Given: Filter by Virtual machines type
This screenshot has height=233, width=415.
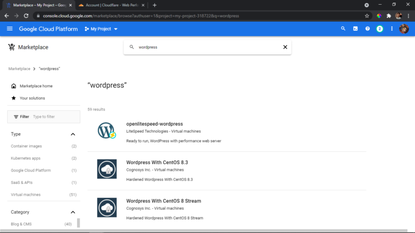Looking at the screenshot, I should point(44,195).
